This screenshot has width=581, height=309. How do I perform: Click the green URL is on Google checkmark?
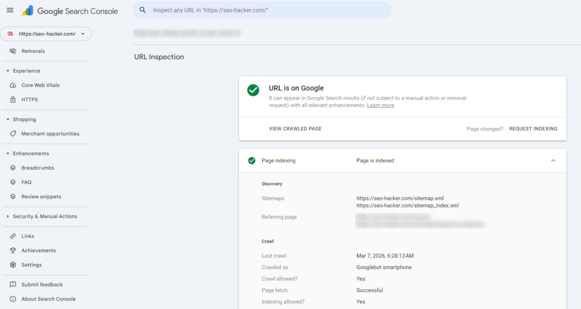253,90
